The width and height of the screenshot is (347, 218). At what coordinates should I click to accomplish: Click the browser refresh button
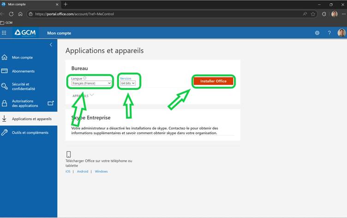(x=11, y=14)
